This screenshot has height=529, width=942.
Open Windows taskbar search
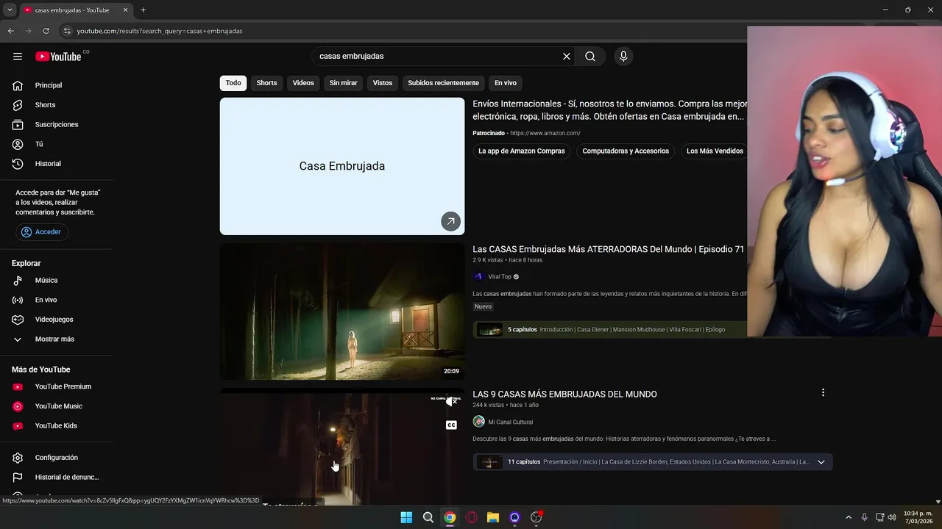pyautogui.click(x=428, y=517)
